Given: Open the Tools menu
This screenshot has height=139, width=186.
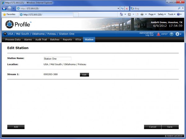Looking at the screenshot, I should (171, 14).
